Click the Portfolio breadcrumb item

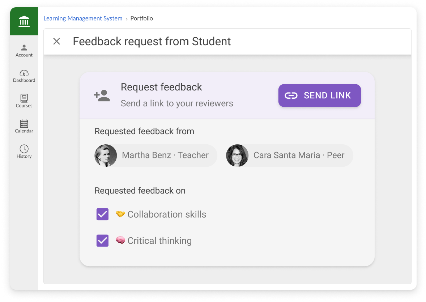click(141, 18)
